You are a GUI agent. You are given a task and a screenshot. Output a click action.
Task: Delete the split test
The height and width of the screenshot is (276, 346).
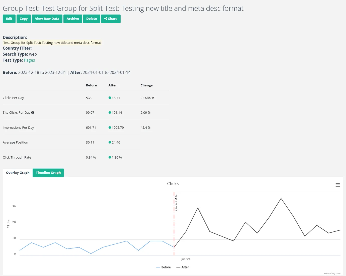[92, 19]
